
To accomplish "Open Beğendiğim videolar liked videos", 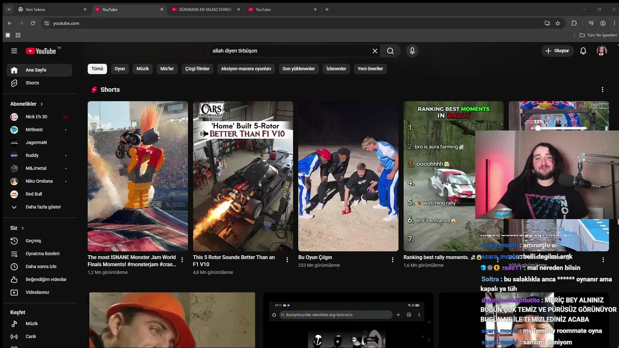I will [39, 279].
